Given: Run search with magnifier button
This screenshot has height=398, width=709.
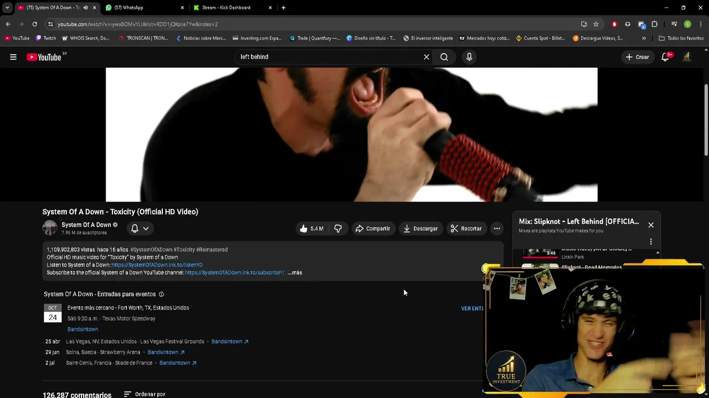Looking at the screenshot, I should 444,57.
